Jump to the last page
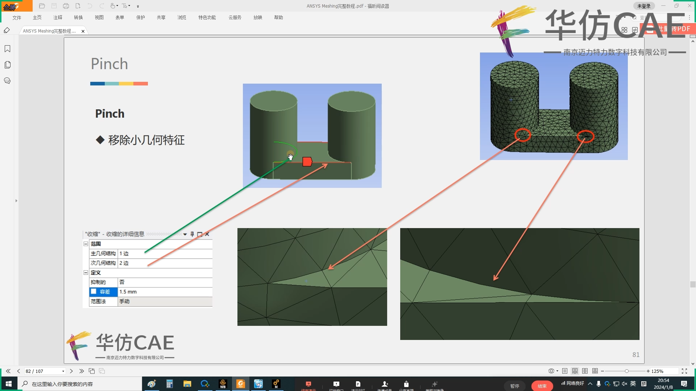This screenshot has width=696, height=391. pos(82,371)
